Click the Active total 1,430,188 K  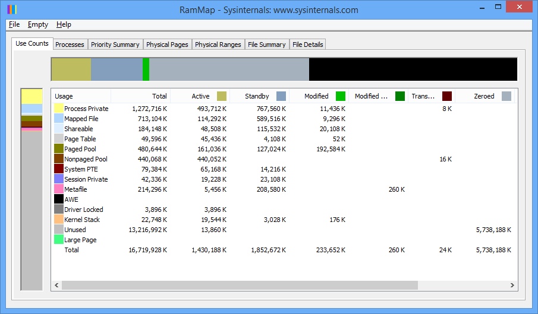click(209, 250)
